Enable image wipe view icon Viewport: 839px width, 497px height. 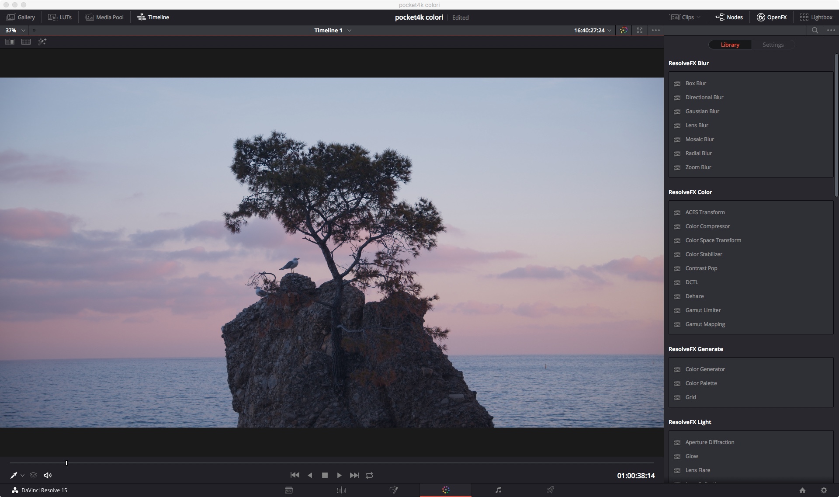(10, 42)
